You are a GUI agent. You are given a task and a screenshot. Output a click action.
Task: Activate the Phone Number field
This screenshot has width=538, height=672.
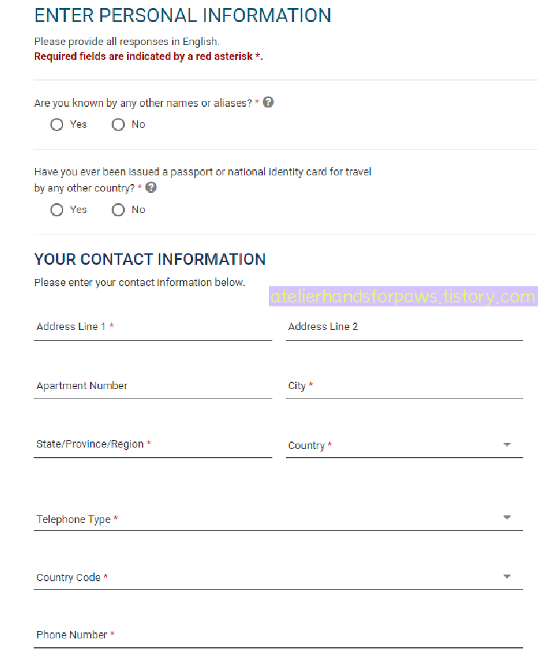point(278,635)
